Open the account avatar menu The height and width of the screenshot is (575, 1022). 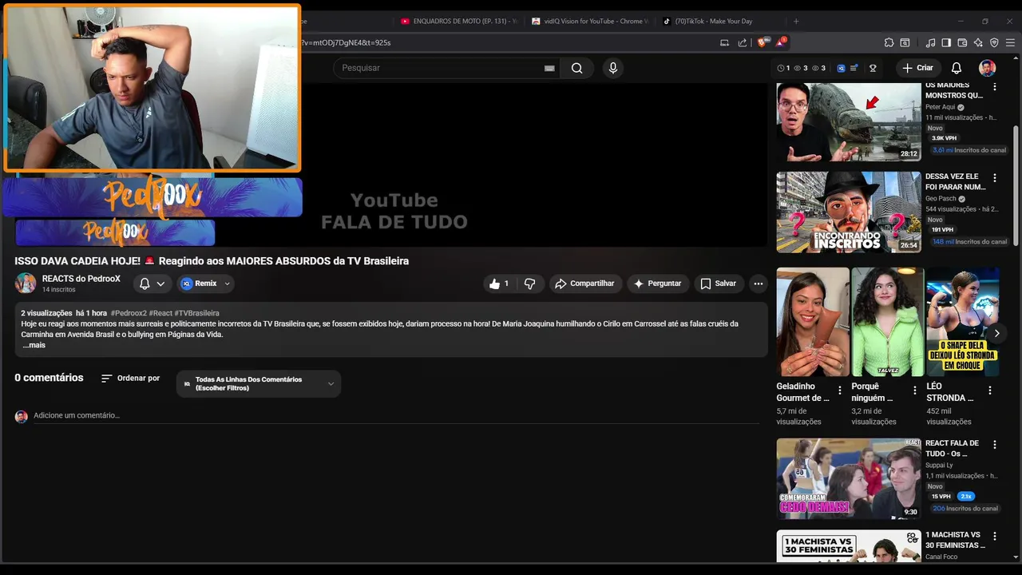(x=988, y=68)
